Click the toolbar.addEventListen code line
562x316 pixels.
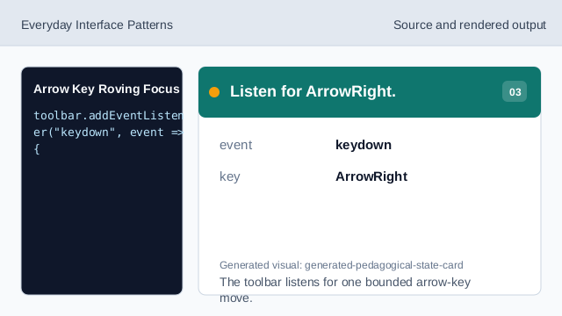[108, 115]
